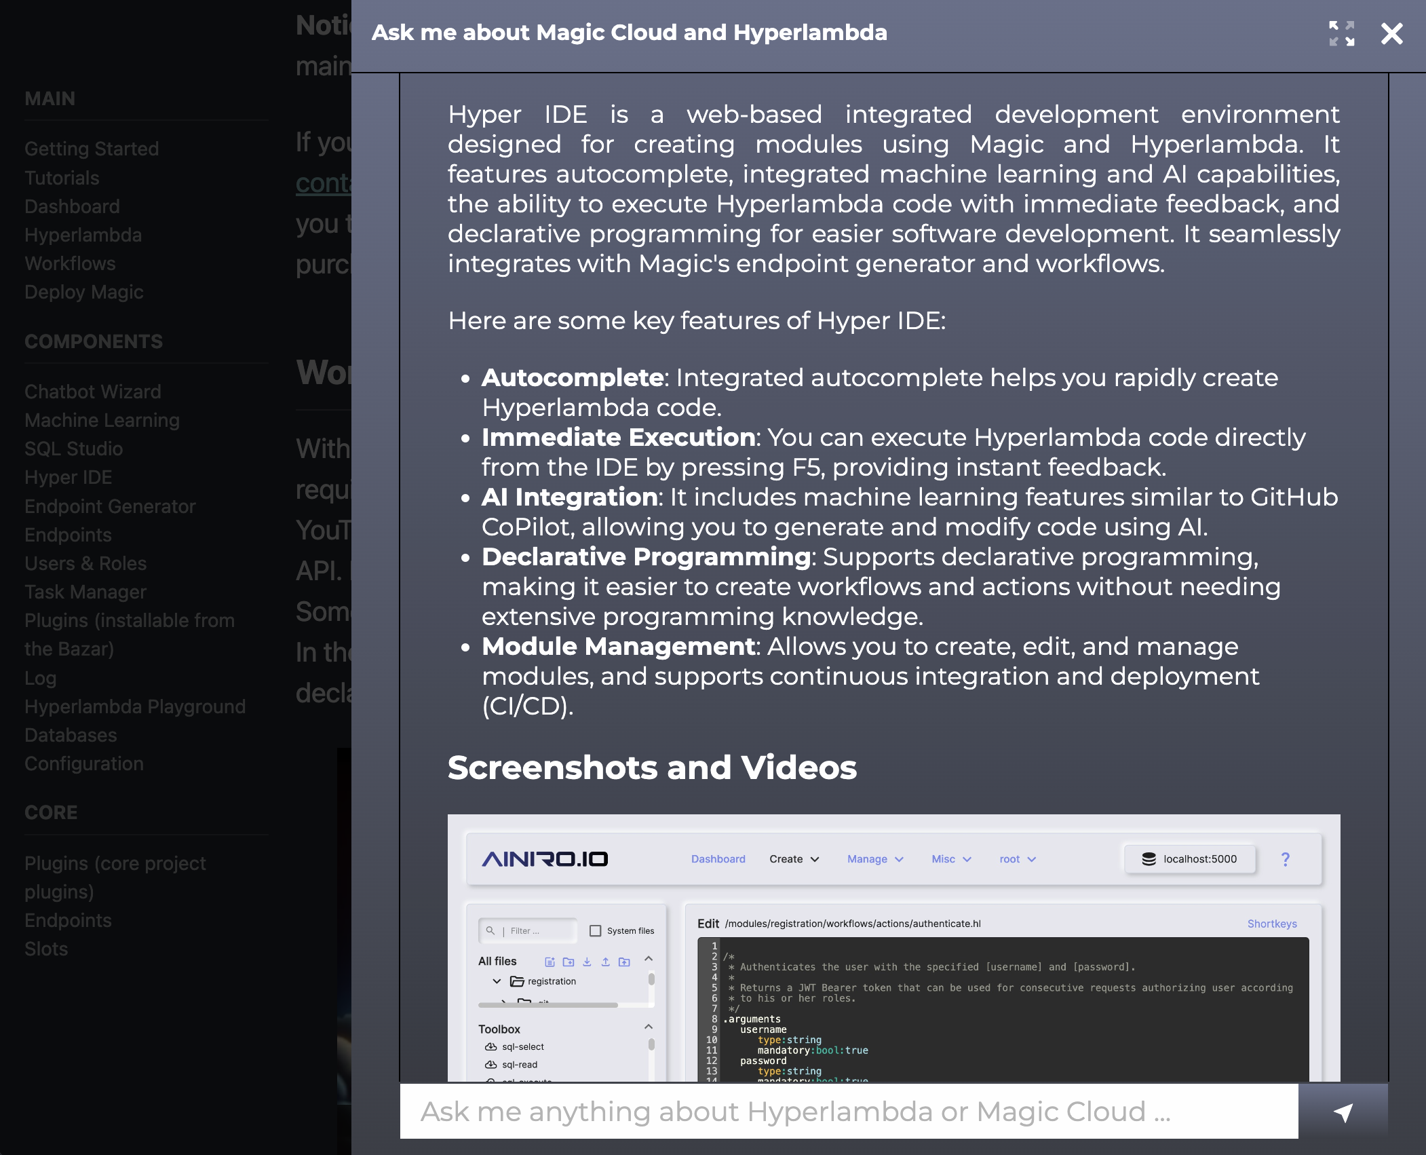Click the sql-select cloud icon
This screenshot has height=1155, width=1426.
point(490,1047)
